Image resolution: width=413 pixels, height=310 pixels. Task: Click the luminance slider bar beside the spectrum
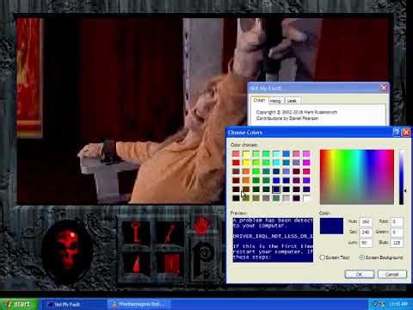point(402,177)
